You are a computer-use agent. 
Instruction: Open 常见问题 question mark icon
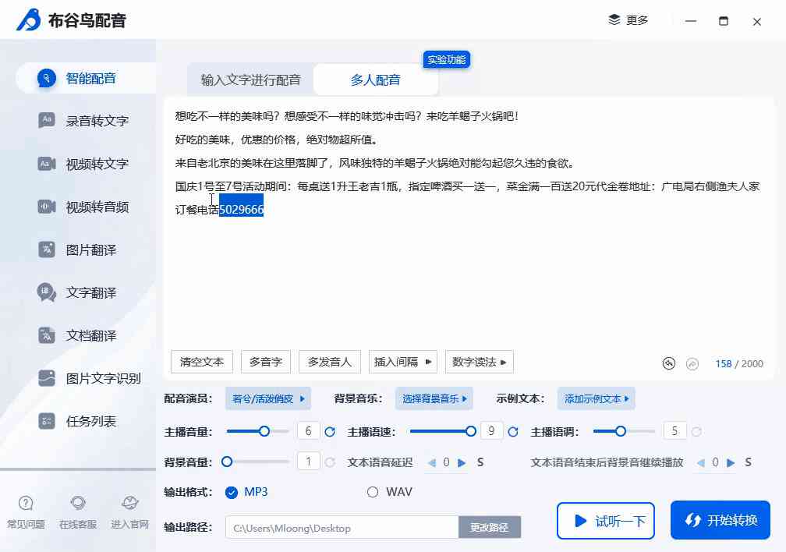(x=26, y=503)
